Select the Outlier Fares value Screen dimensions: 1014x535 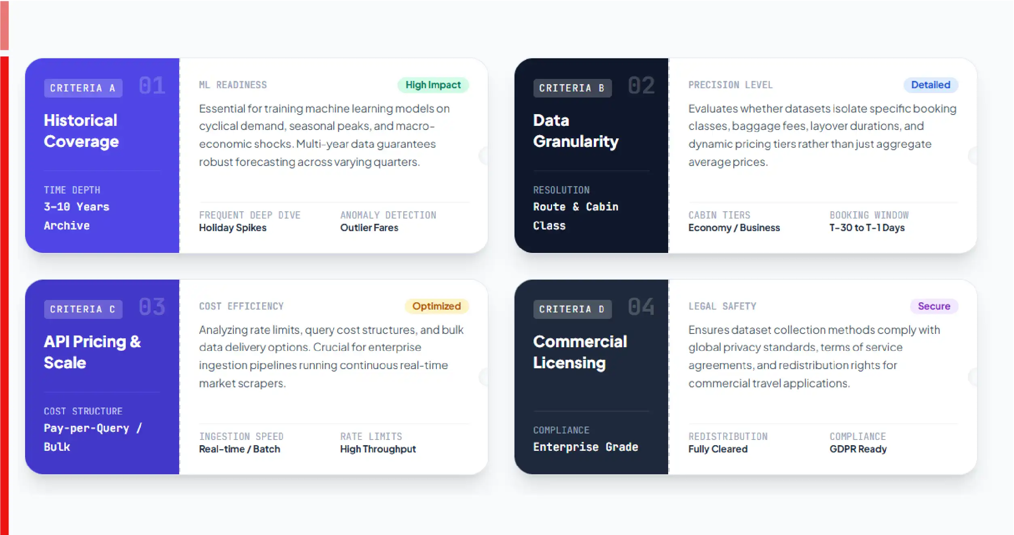[369, 228]
